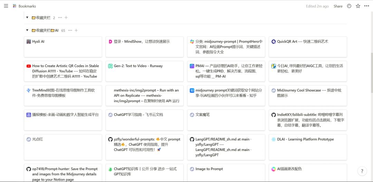Click the GitHub icon on yzfly/wonderful-prompts card
The height and width of the screenshot is (182, 373).
[110, 139]
